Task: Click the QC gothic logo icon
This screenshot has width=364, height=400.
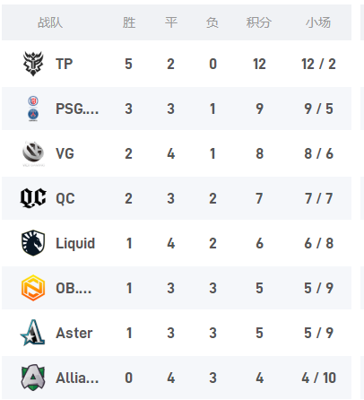Action: [33, 198]
